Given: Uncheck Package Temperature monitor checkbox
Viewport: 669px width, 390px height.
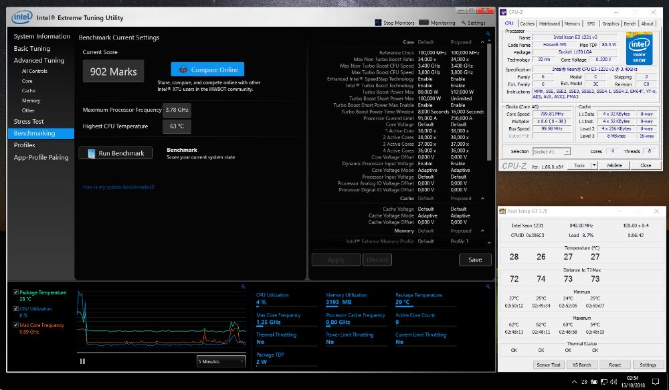Looking at the screenshot, I should 16,292.
